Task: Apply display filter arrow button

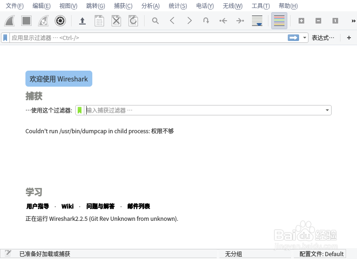Action: tap(293, 38)
